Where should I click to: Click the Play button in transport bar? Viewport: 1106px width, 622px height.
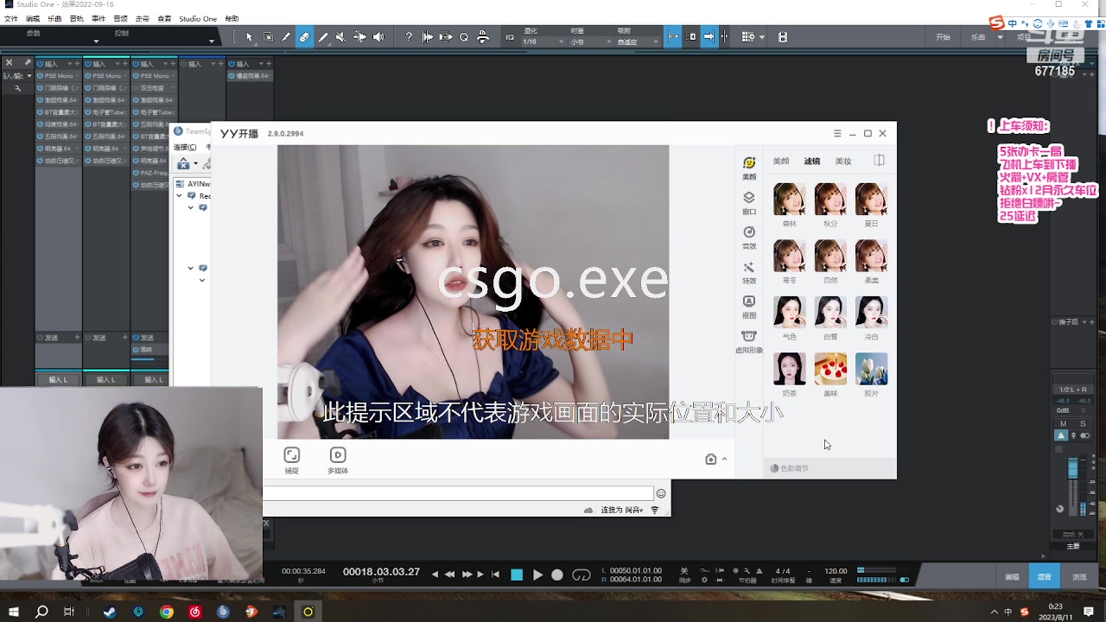[537, 574]
